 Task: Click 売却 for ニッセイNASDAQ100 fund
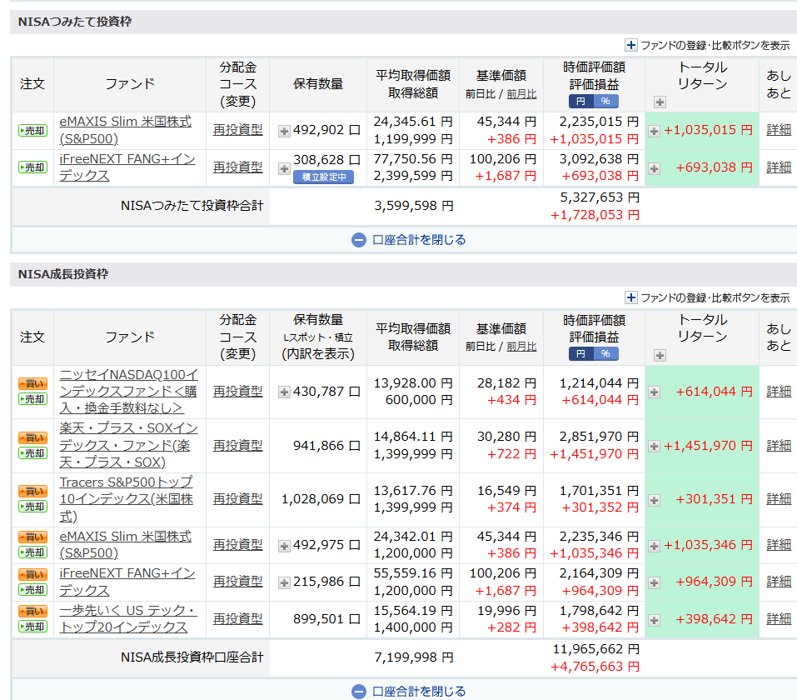pos(33,399)
